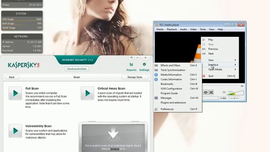Click the Download row in Network widget
This screenshot has height=152, width=270.
click(22, 51)
